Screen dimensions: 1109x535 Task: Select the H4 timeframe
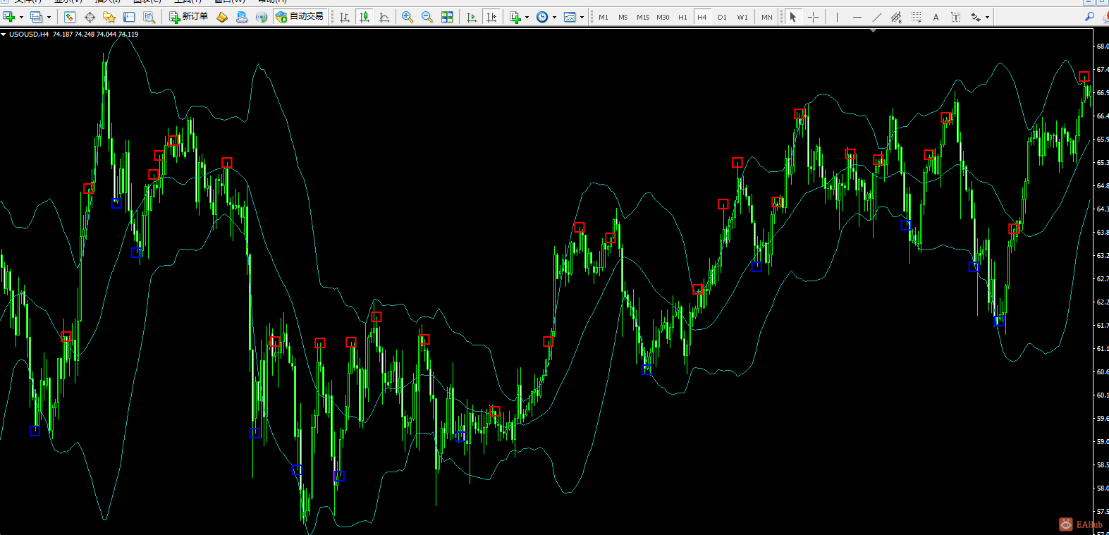[x=702, y=17]
